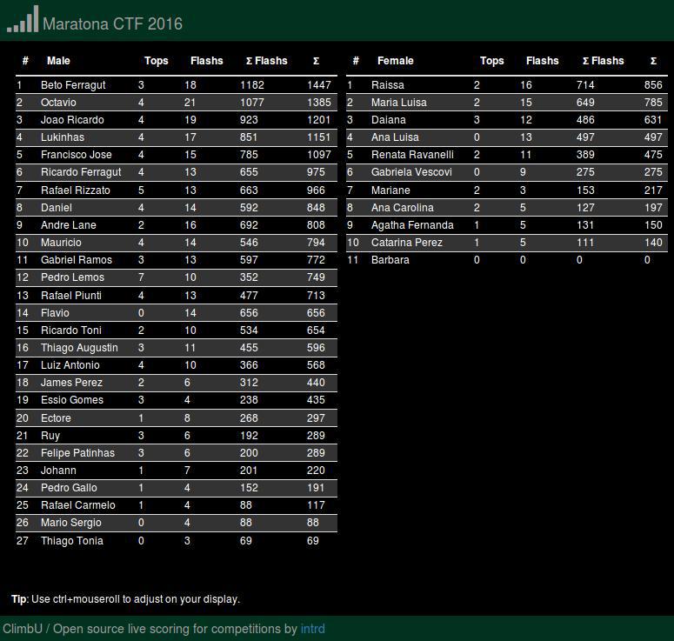Screen dimensions: 674x641
Task: Click Barbara in the female table
Action: [390, 260]
